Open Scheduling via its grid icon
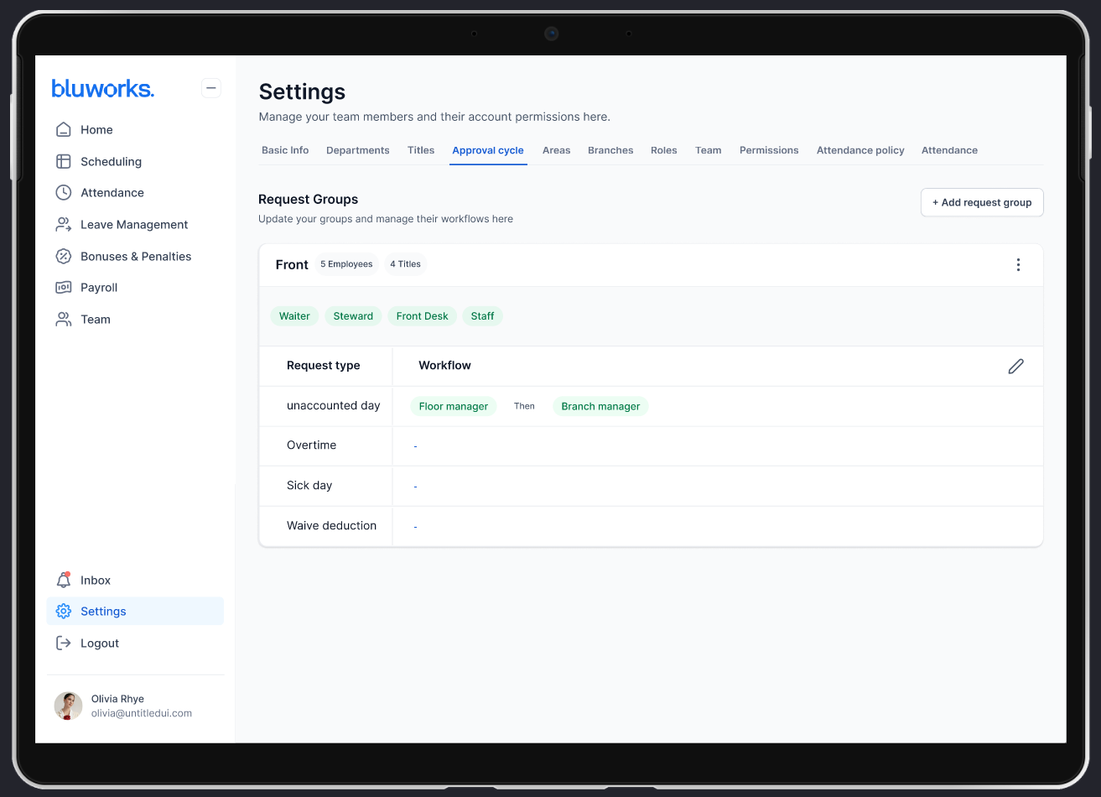 (x=63, y=162)
